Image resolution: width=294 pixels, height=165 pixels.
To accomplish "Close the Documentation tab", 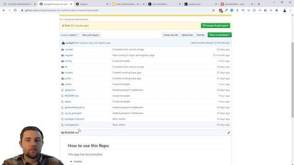I will [180, 4].
